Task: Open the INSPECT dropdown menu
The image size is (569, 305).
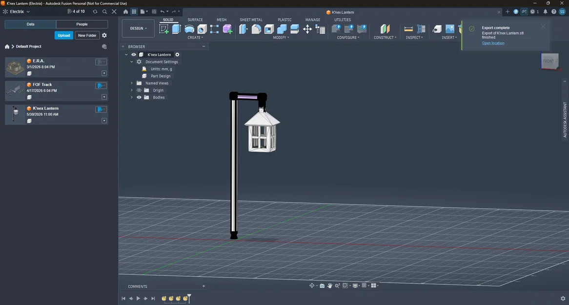Action: pyautogui.click(x=414, y=38)
